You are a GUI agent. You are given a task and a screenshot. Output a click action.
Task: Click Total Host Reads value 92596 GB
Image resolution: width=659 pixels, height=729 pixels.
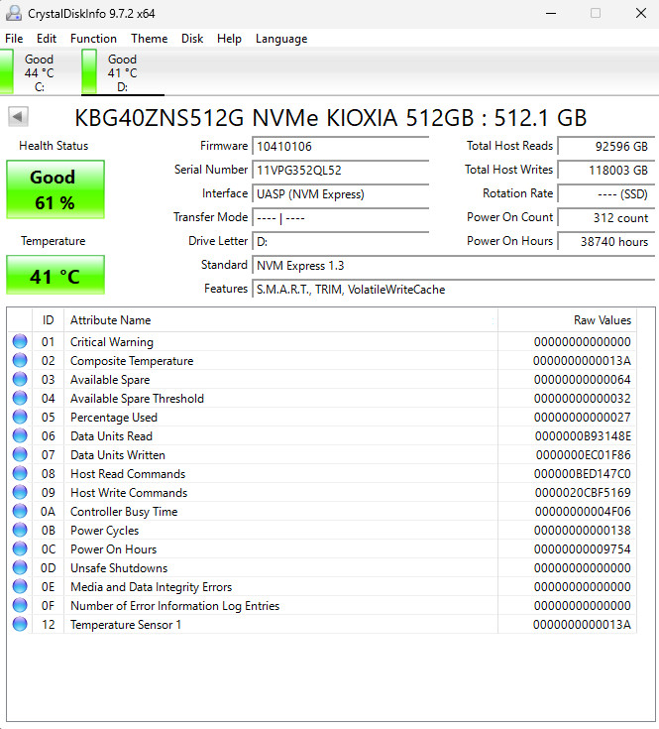click(x=606, y=147)
